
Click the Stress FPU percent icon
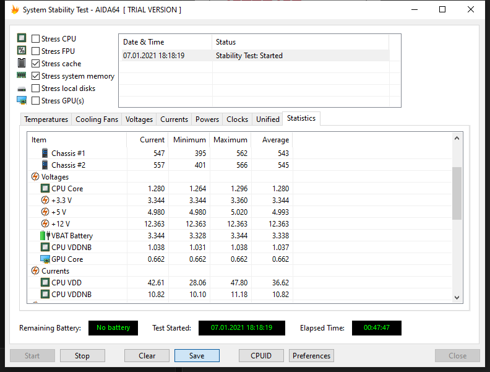coord(22,50)
